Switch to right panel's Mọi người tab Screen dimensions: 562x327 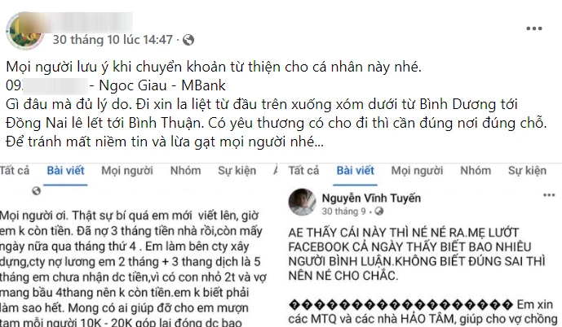point(417,171)
